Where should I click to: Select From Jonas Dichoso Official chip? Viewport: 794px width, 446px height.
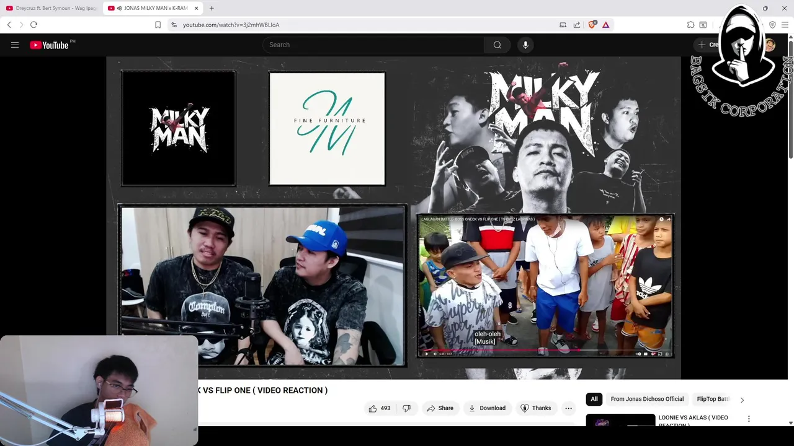647,399
